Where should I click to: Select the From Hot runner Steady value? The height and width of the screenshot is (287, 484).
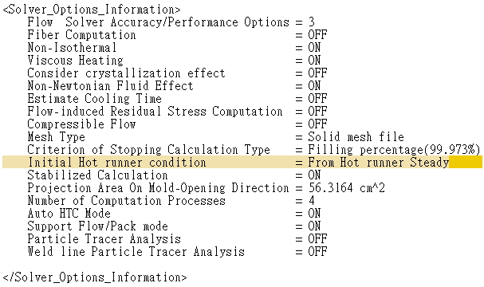coord(378,163)
